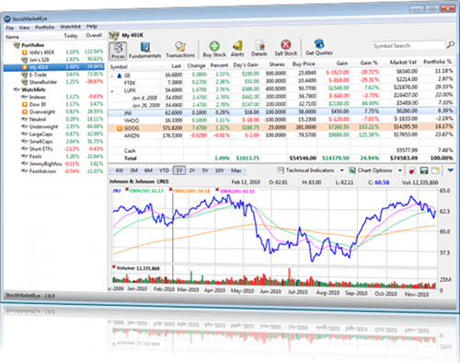Select the YTD chart range

[x=164, y=170]
